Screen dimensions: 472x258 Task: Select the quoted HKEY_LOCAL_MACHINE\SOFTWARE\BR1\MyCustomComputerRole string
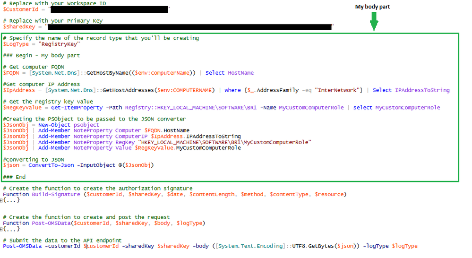(x=224, y=142)
